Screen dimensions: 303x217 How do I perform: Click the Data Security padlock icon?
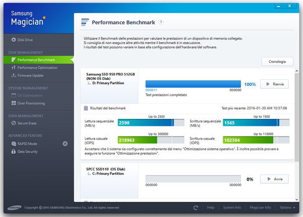tap(14, 151)
